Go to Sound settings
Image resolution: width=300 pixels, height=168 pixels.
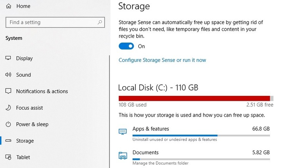23,75
